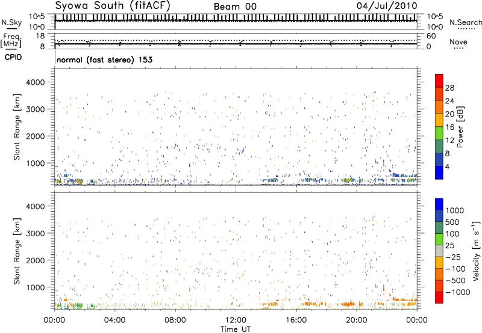Click the '2000' tick on velocity panel
The width and height of the screenshot is (482, 333).
36,260
